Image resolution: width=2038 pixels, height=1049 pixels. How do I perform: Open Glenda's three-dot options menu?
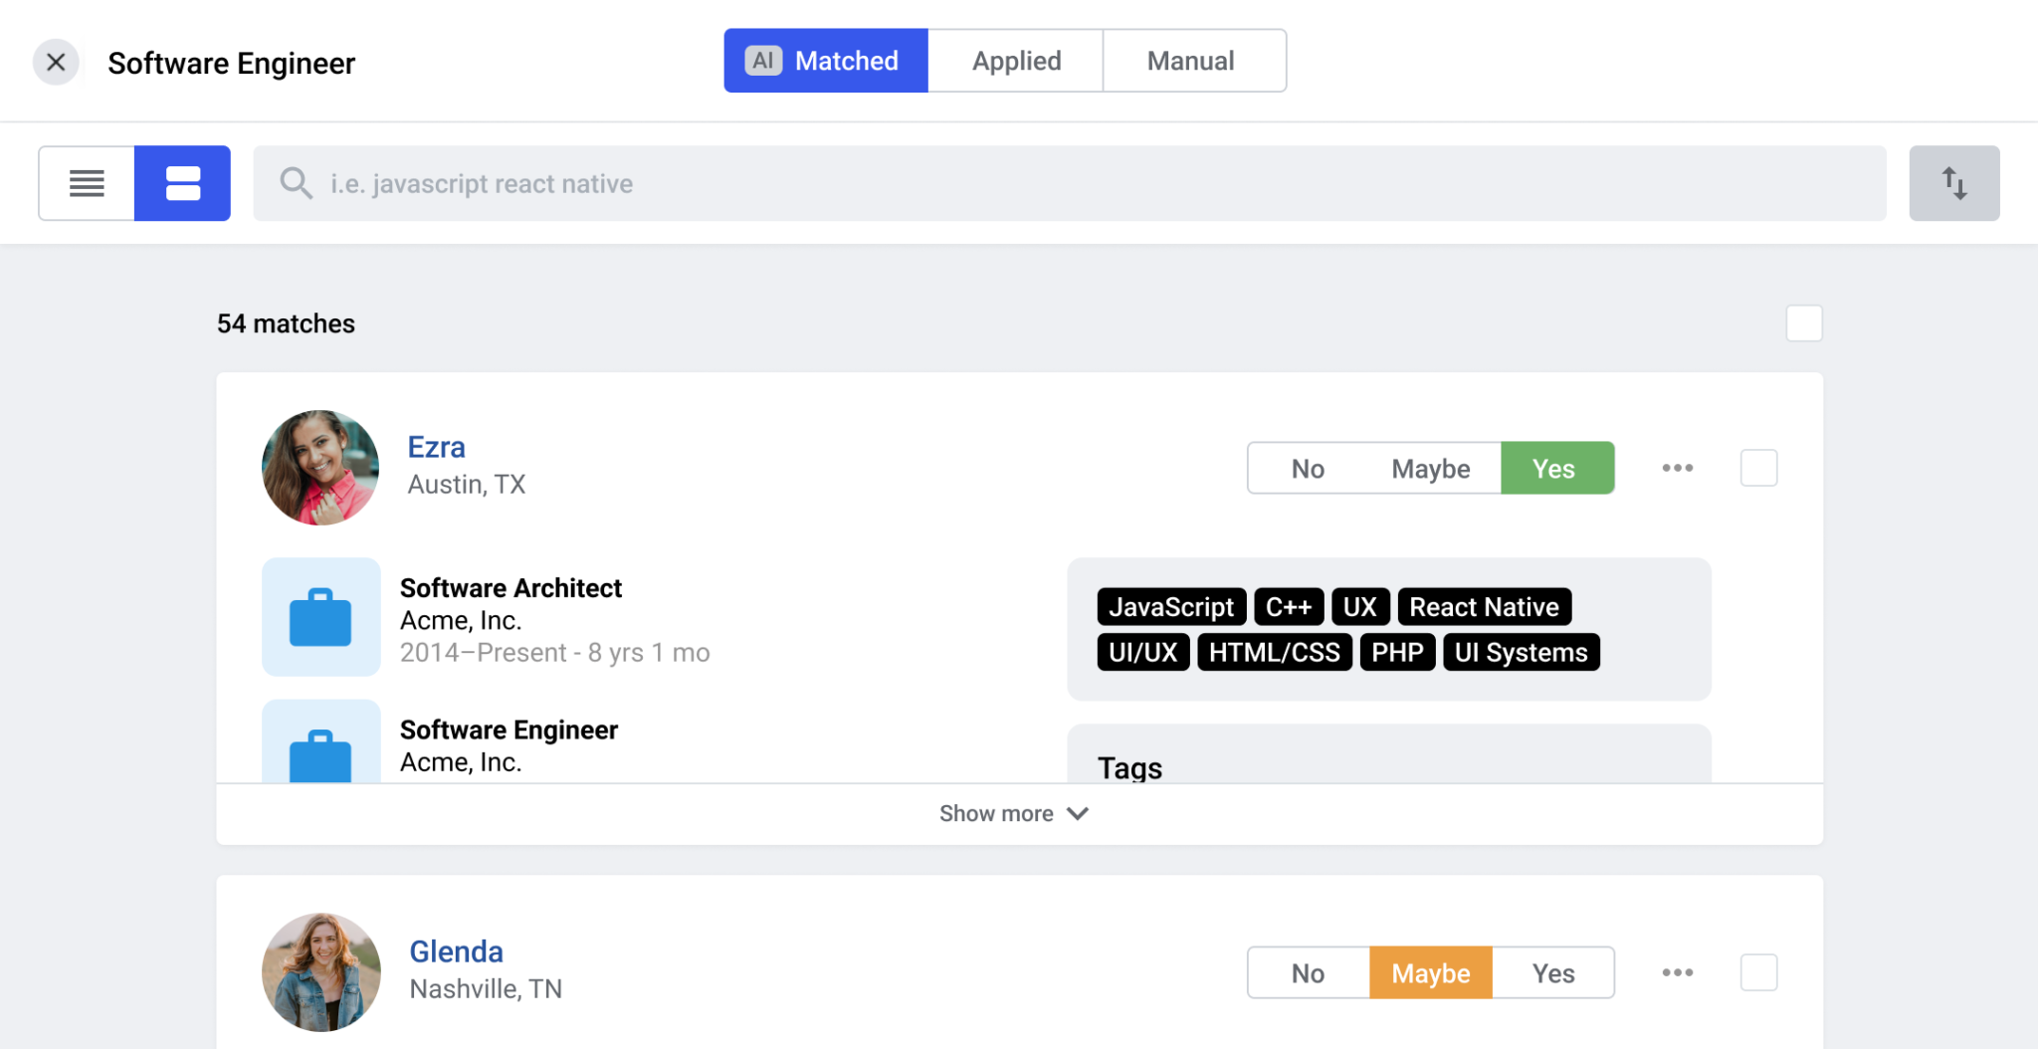(x=1677, y=972)
